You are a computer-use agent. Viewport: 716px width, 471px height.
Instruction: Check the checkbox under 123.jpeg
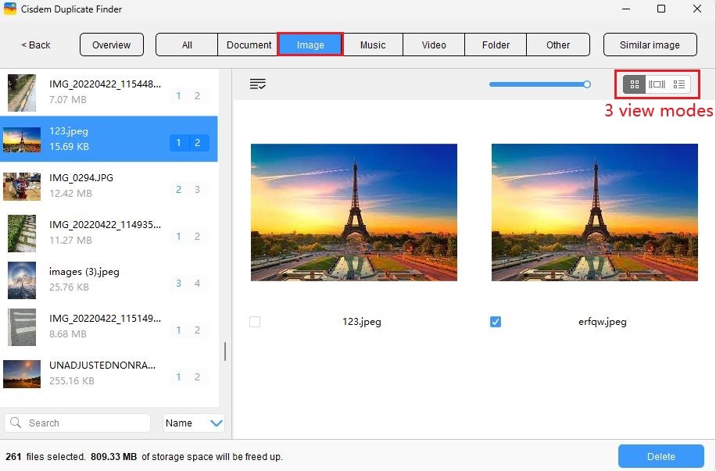click(255, 321)
